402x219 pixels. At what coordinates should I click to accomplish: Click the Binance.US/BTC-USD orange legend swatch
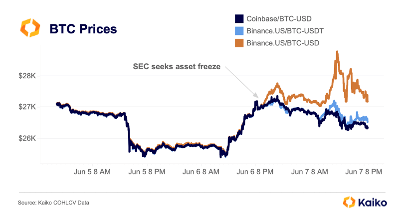(239, 43)
